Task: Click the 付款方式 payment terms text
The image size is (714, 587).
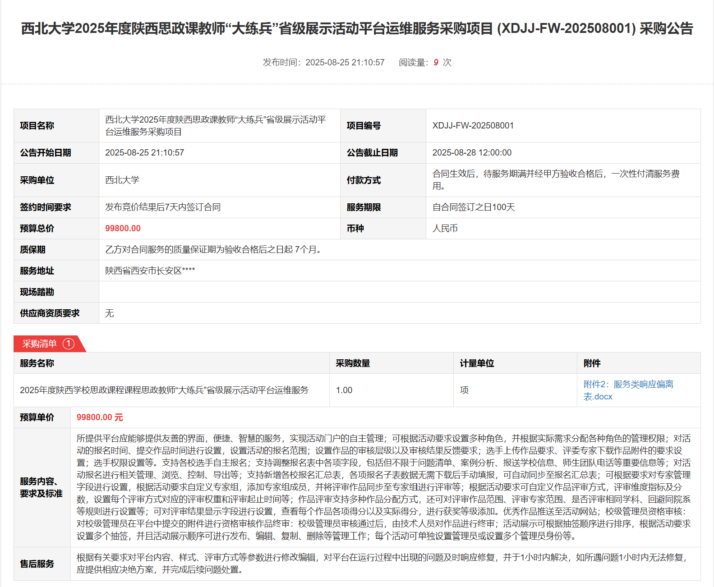Action: coord(556,180)
